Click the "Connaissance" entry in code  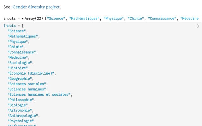point(22,52)
